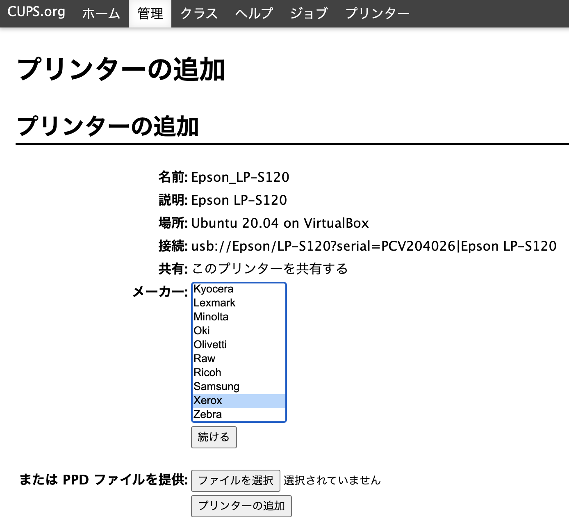Select the 管理 tab
Screen dimensions: 569x530
tap(150, 14)
